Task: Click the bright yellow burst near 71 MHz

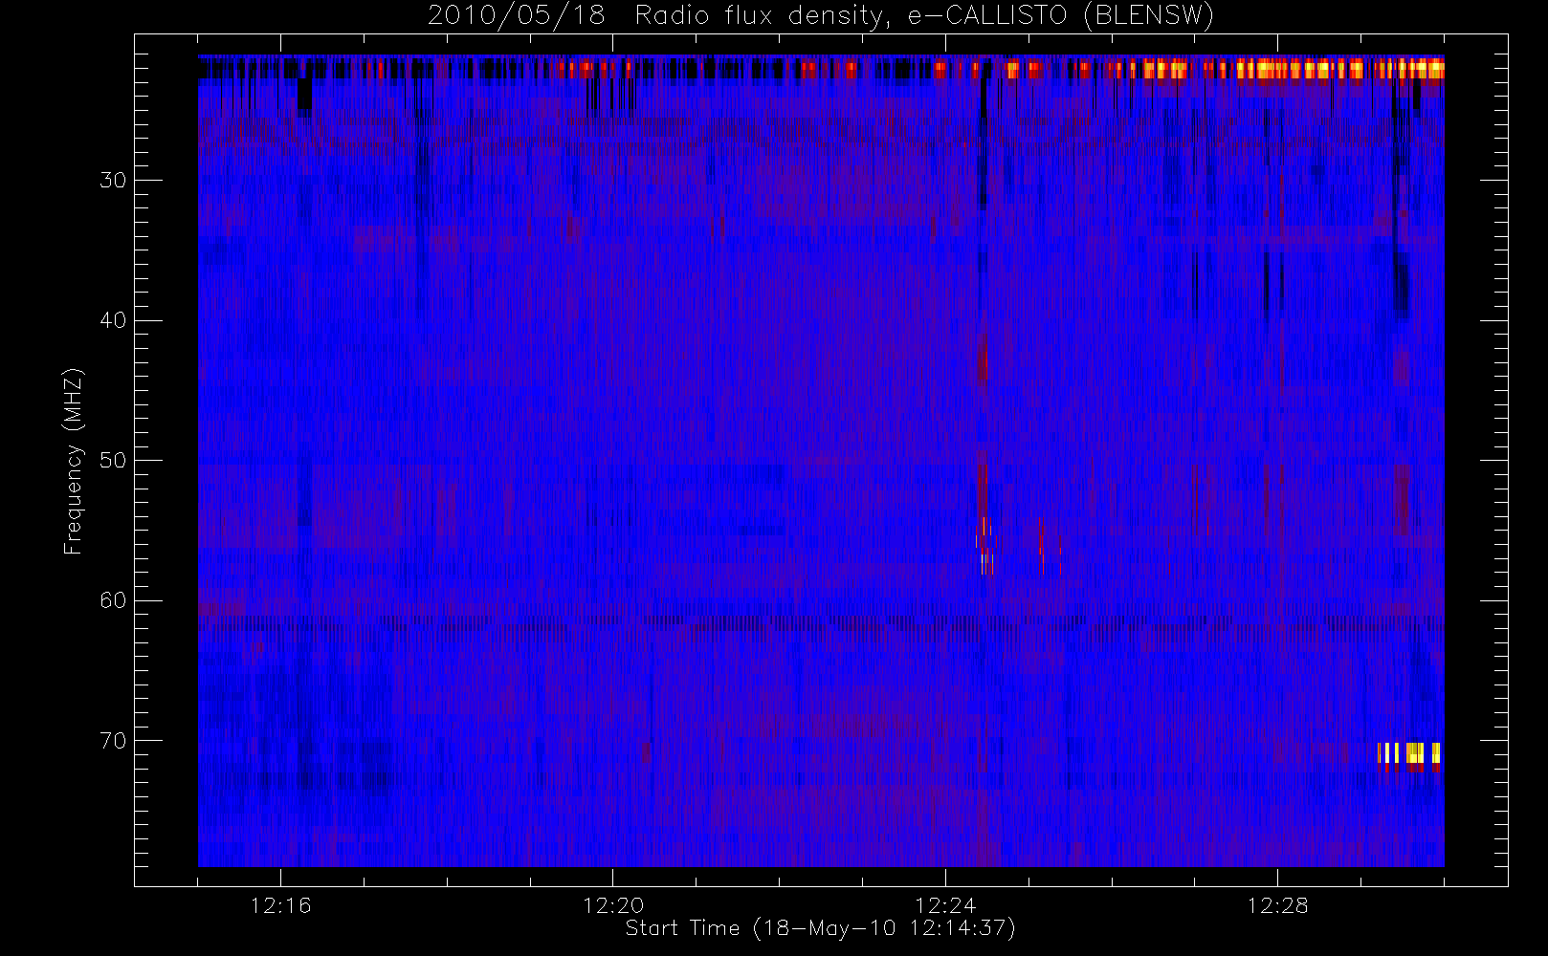Action: point(1409,755)
